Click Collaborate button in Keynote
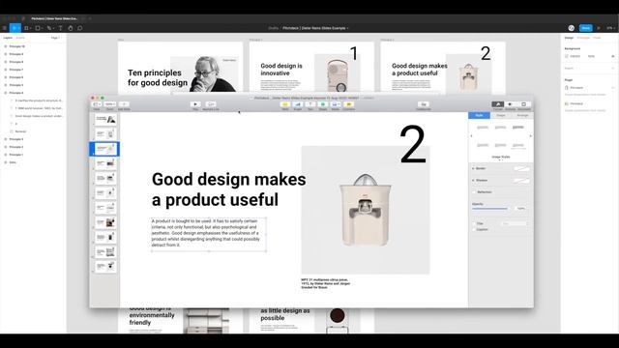Viewport: 619px width, 348px height. pyautogui.click(x=424, y=104)
